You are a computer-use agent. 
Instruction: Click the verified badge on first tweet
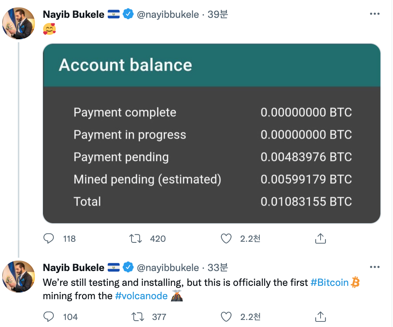coord(128,14)
